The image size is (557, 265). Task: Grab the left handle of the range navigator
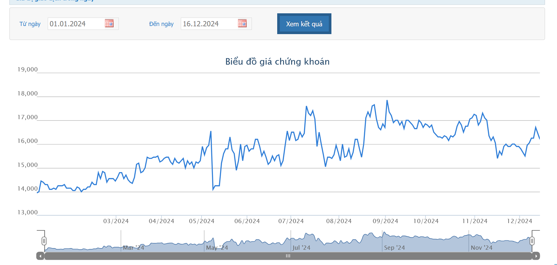pyautogui.click(x=44, y=241)
